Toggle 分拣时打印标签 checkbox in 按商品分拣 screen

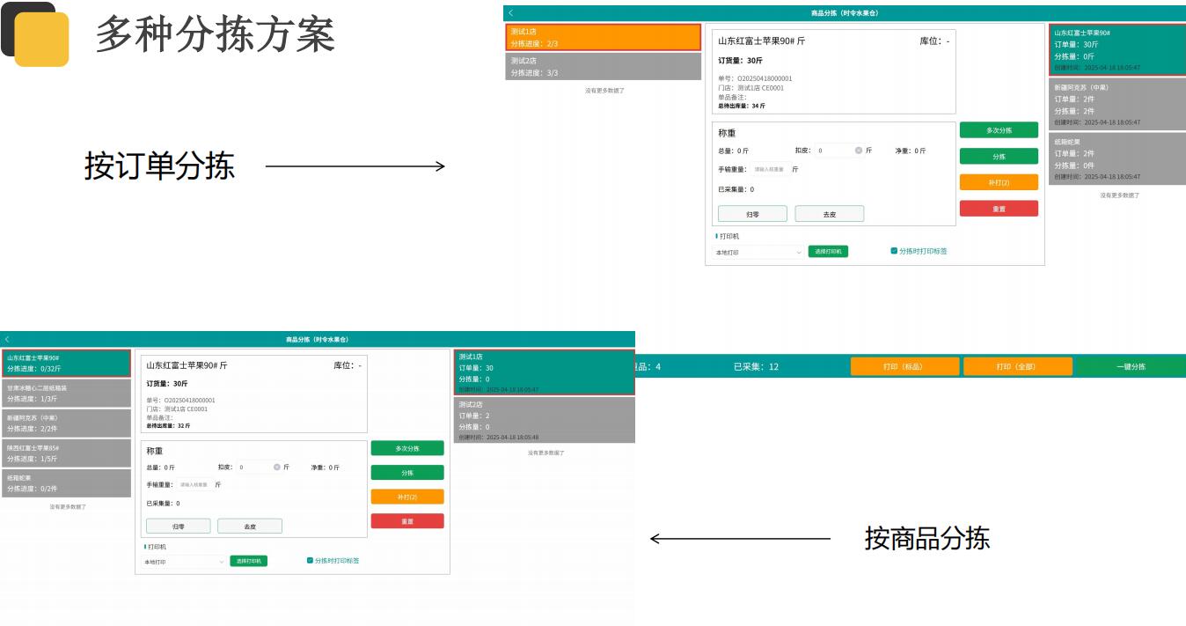click(x=310, y=560)
